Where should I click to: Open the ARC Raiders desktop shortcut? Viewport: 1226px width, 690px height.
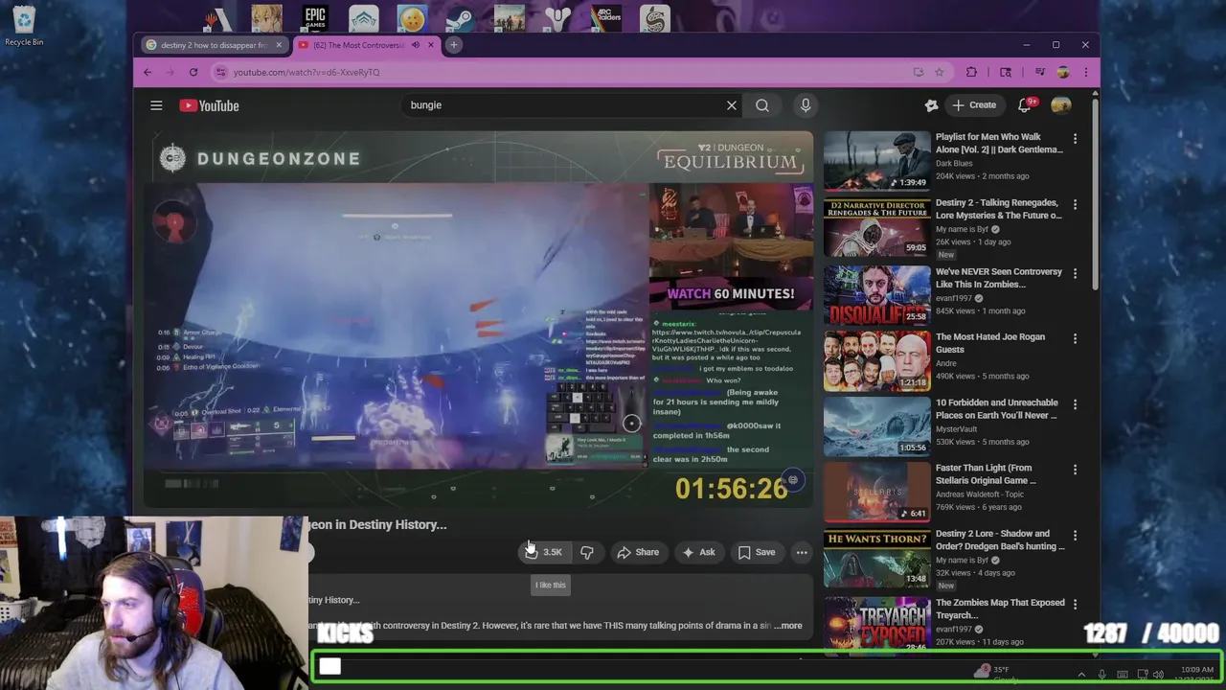pyautogui.click(x=606, y=18)
